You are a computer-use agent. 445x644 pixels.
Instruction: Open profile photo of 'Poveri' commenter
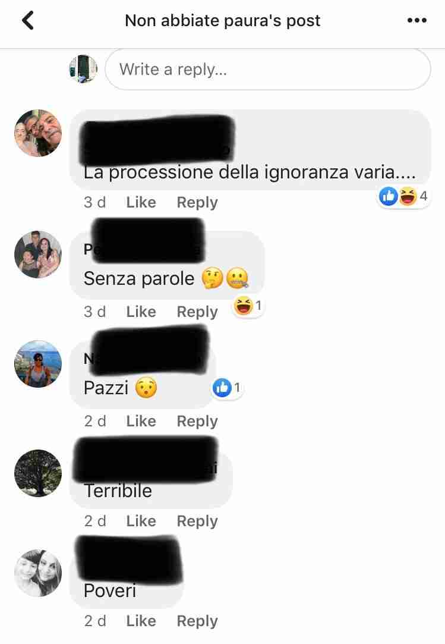(38, 573)
